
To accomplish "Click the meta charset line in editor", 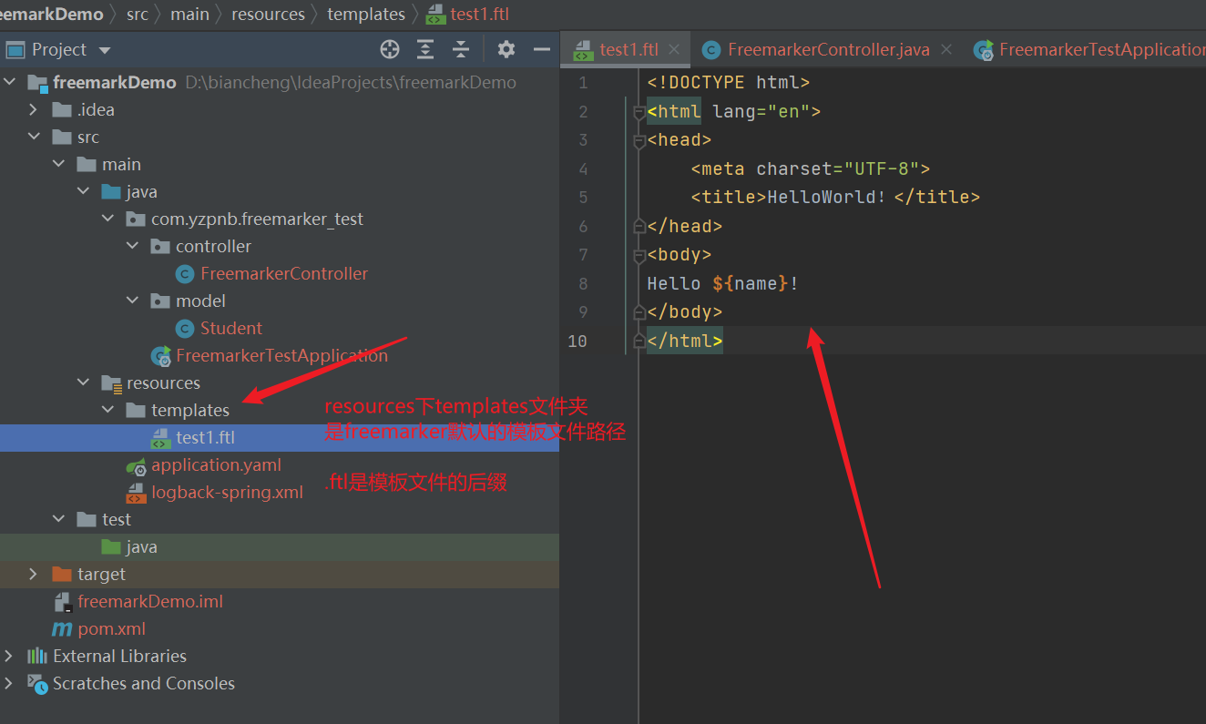I will (x=811, y=168).
